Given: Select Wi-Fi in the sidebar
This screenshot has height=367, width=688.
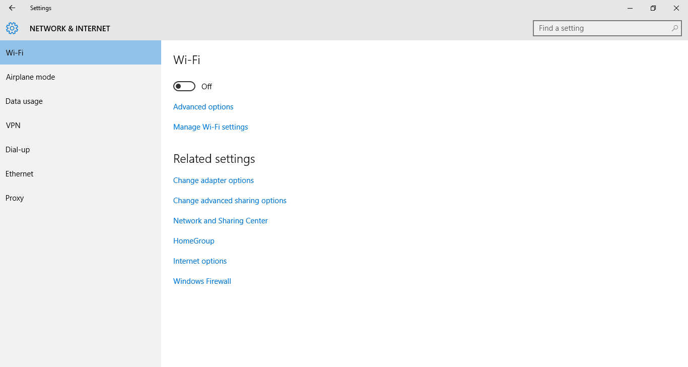Looking at the screenshot, I should coord(81,52).
